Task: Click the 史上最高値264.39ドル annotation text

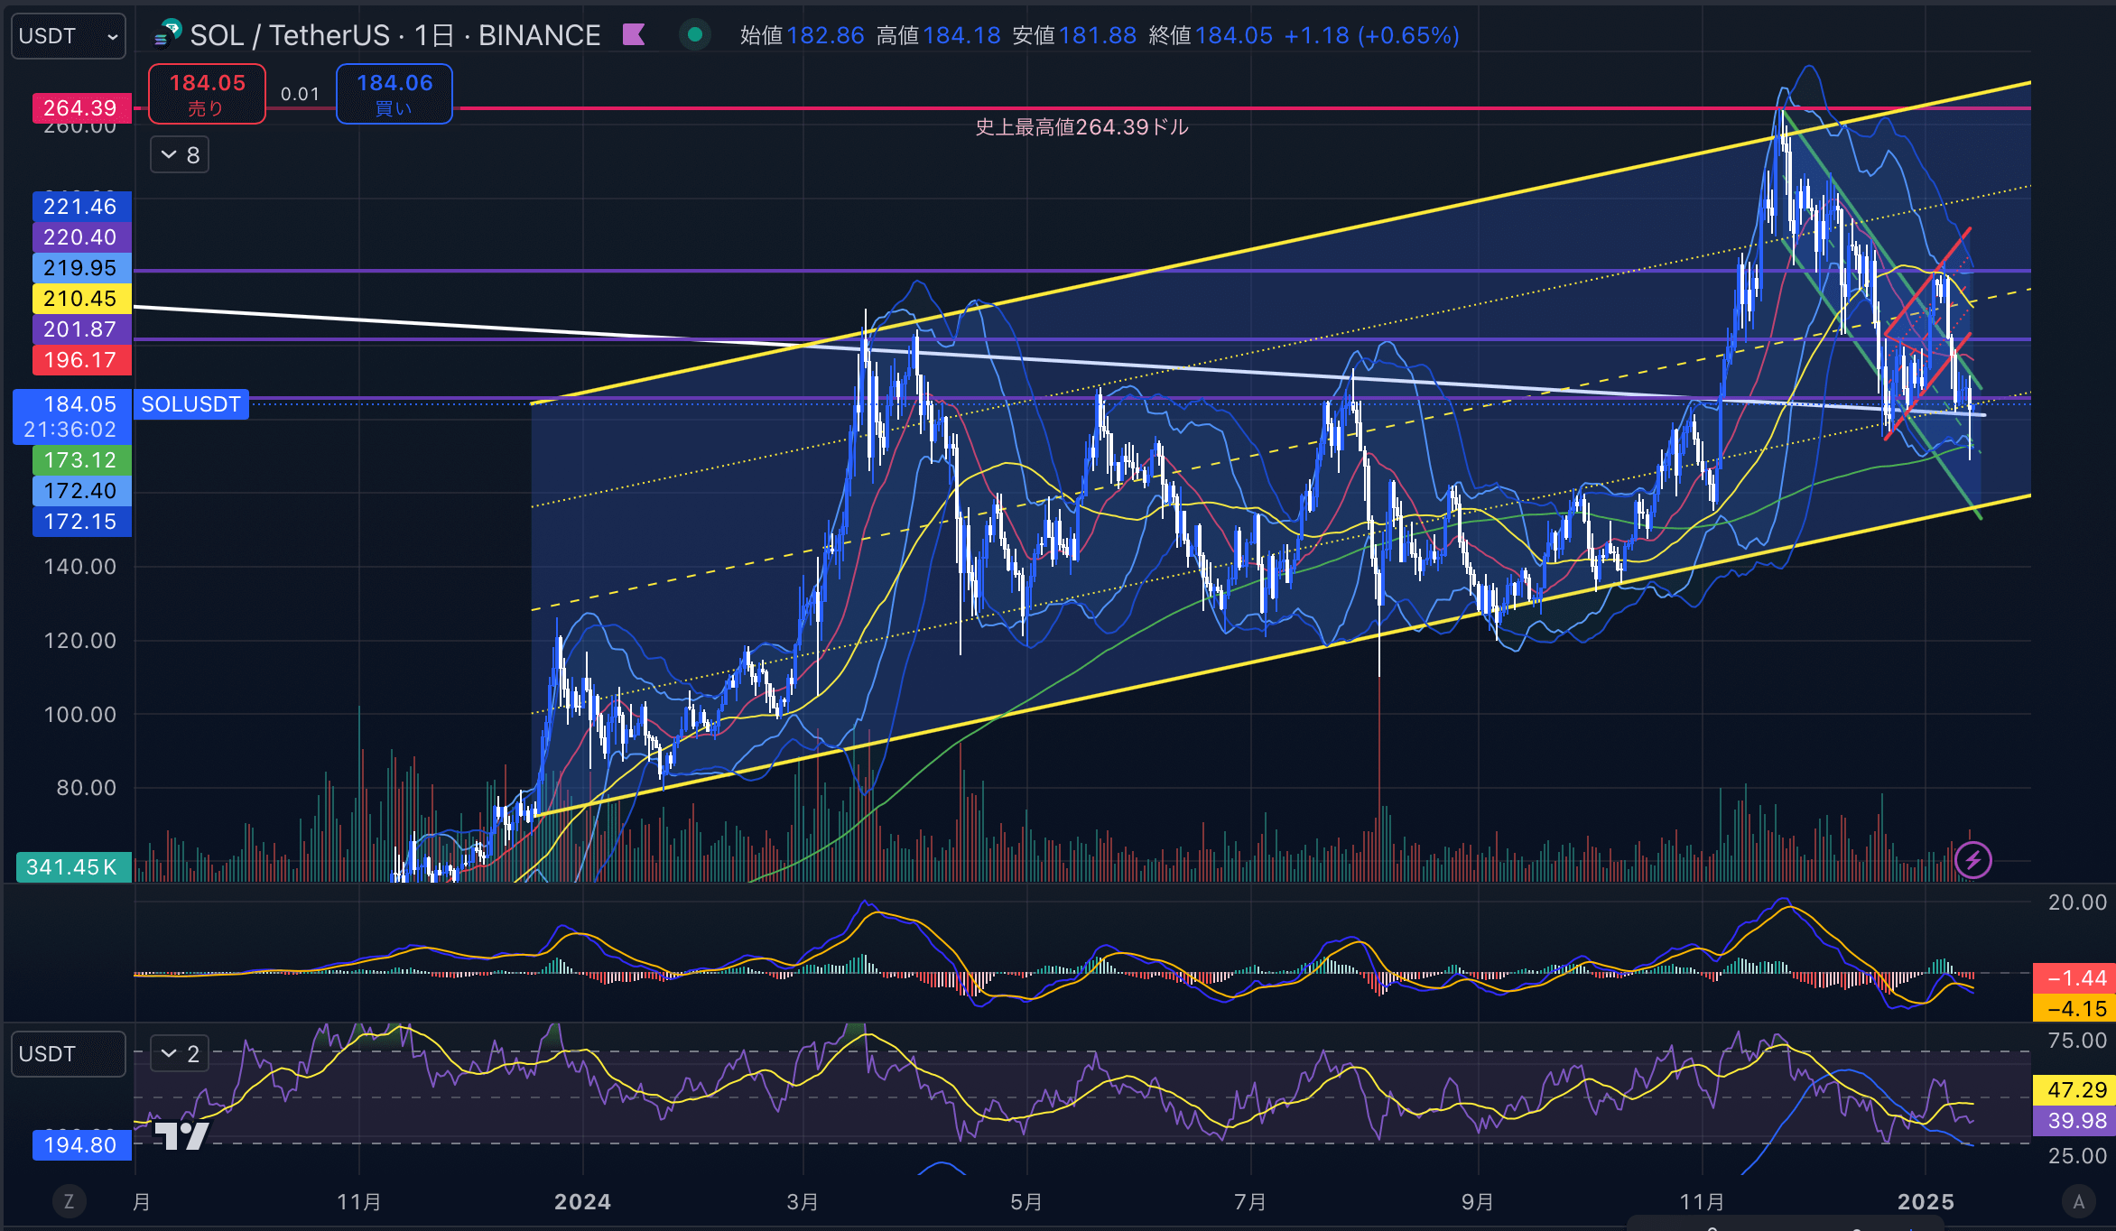Action: 1081,127
